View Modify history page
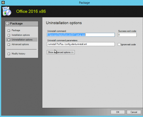The height and width of the screenshot is (117, 143). coord(18,54)
